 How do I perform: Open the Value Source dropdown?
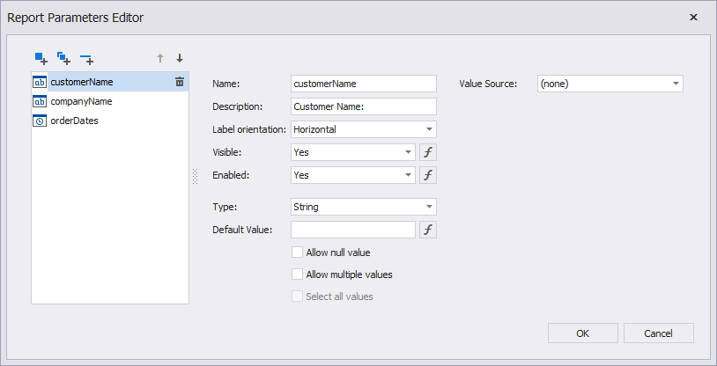675,84
